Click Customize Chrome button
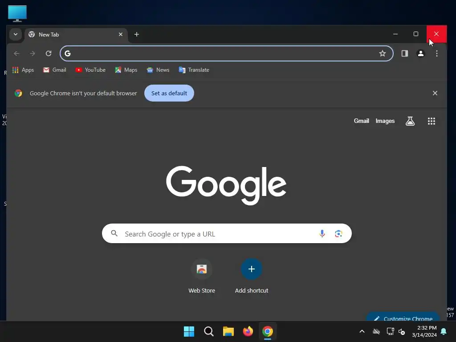 tap(403, 317)
